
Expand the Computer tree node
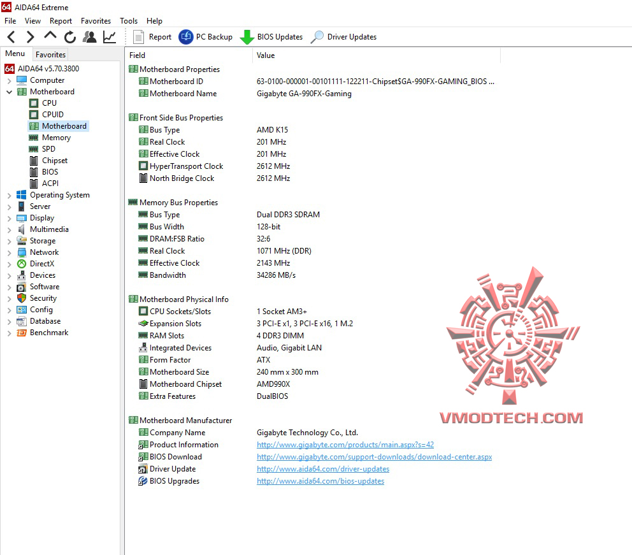[x=10, y=81]
